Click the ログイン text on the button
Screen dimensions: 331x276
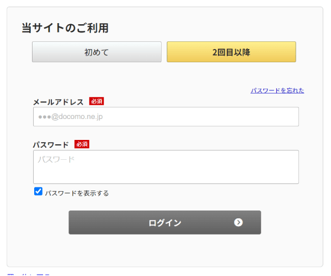(164, 223)
